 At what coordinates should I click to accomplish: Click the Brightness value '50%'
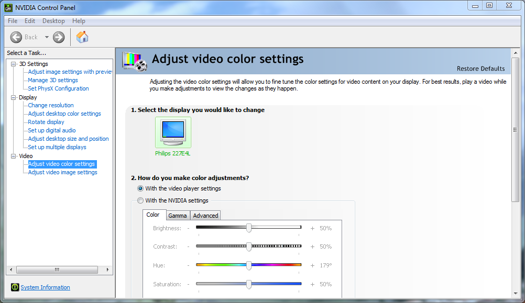point(326,228)
